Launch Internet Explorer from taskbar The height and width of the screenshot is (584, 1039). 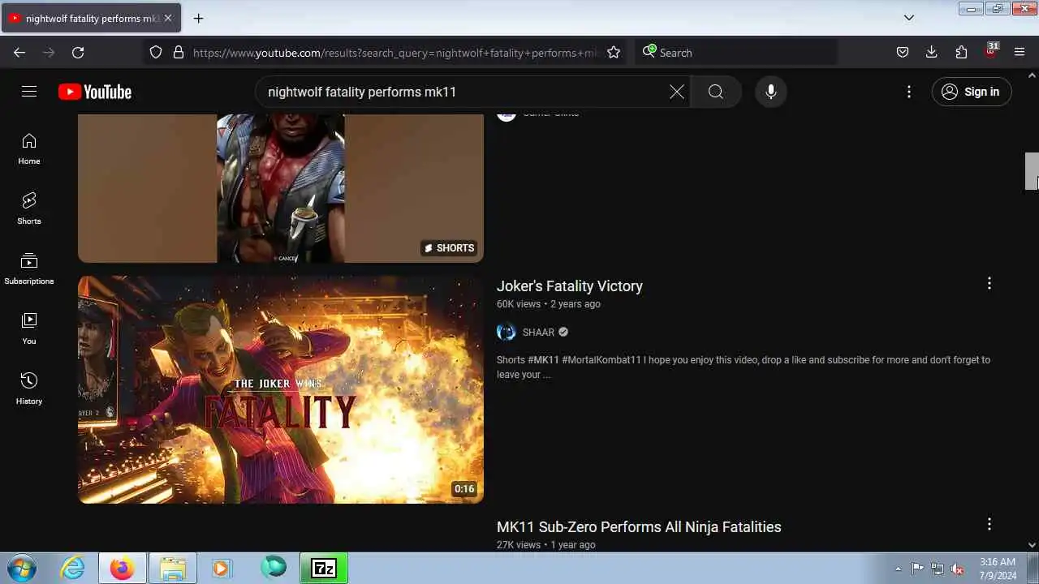coord(73,568)
